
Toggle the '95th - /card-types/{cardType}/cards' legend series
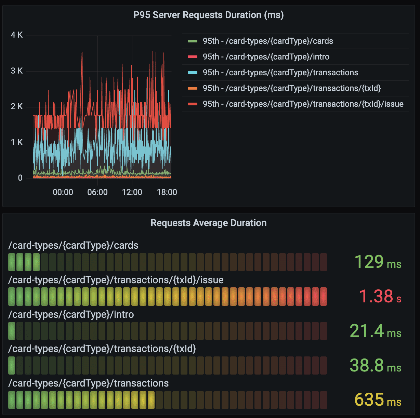coord(268,41)
